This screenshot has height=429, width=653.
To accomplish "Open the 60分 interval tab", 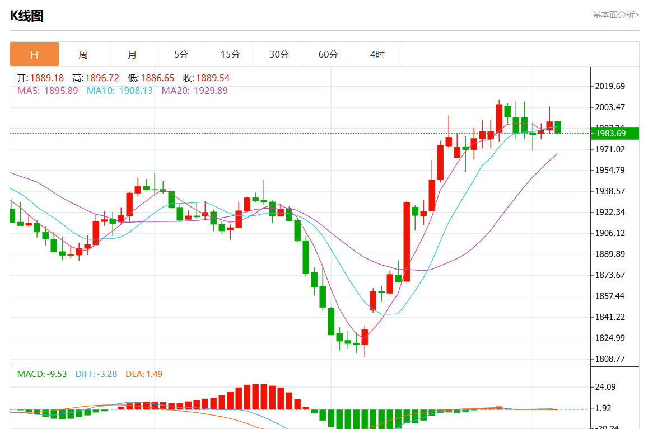I will pos(328,54).
